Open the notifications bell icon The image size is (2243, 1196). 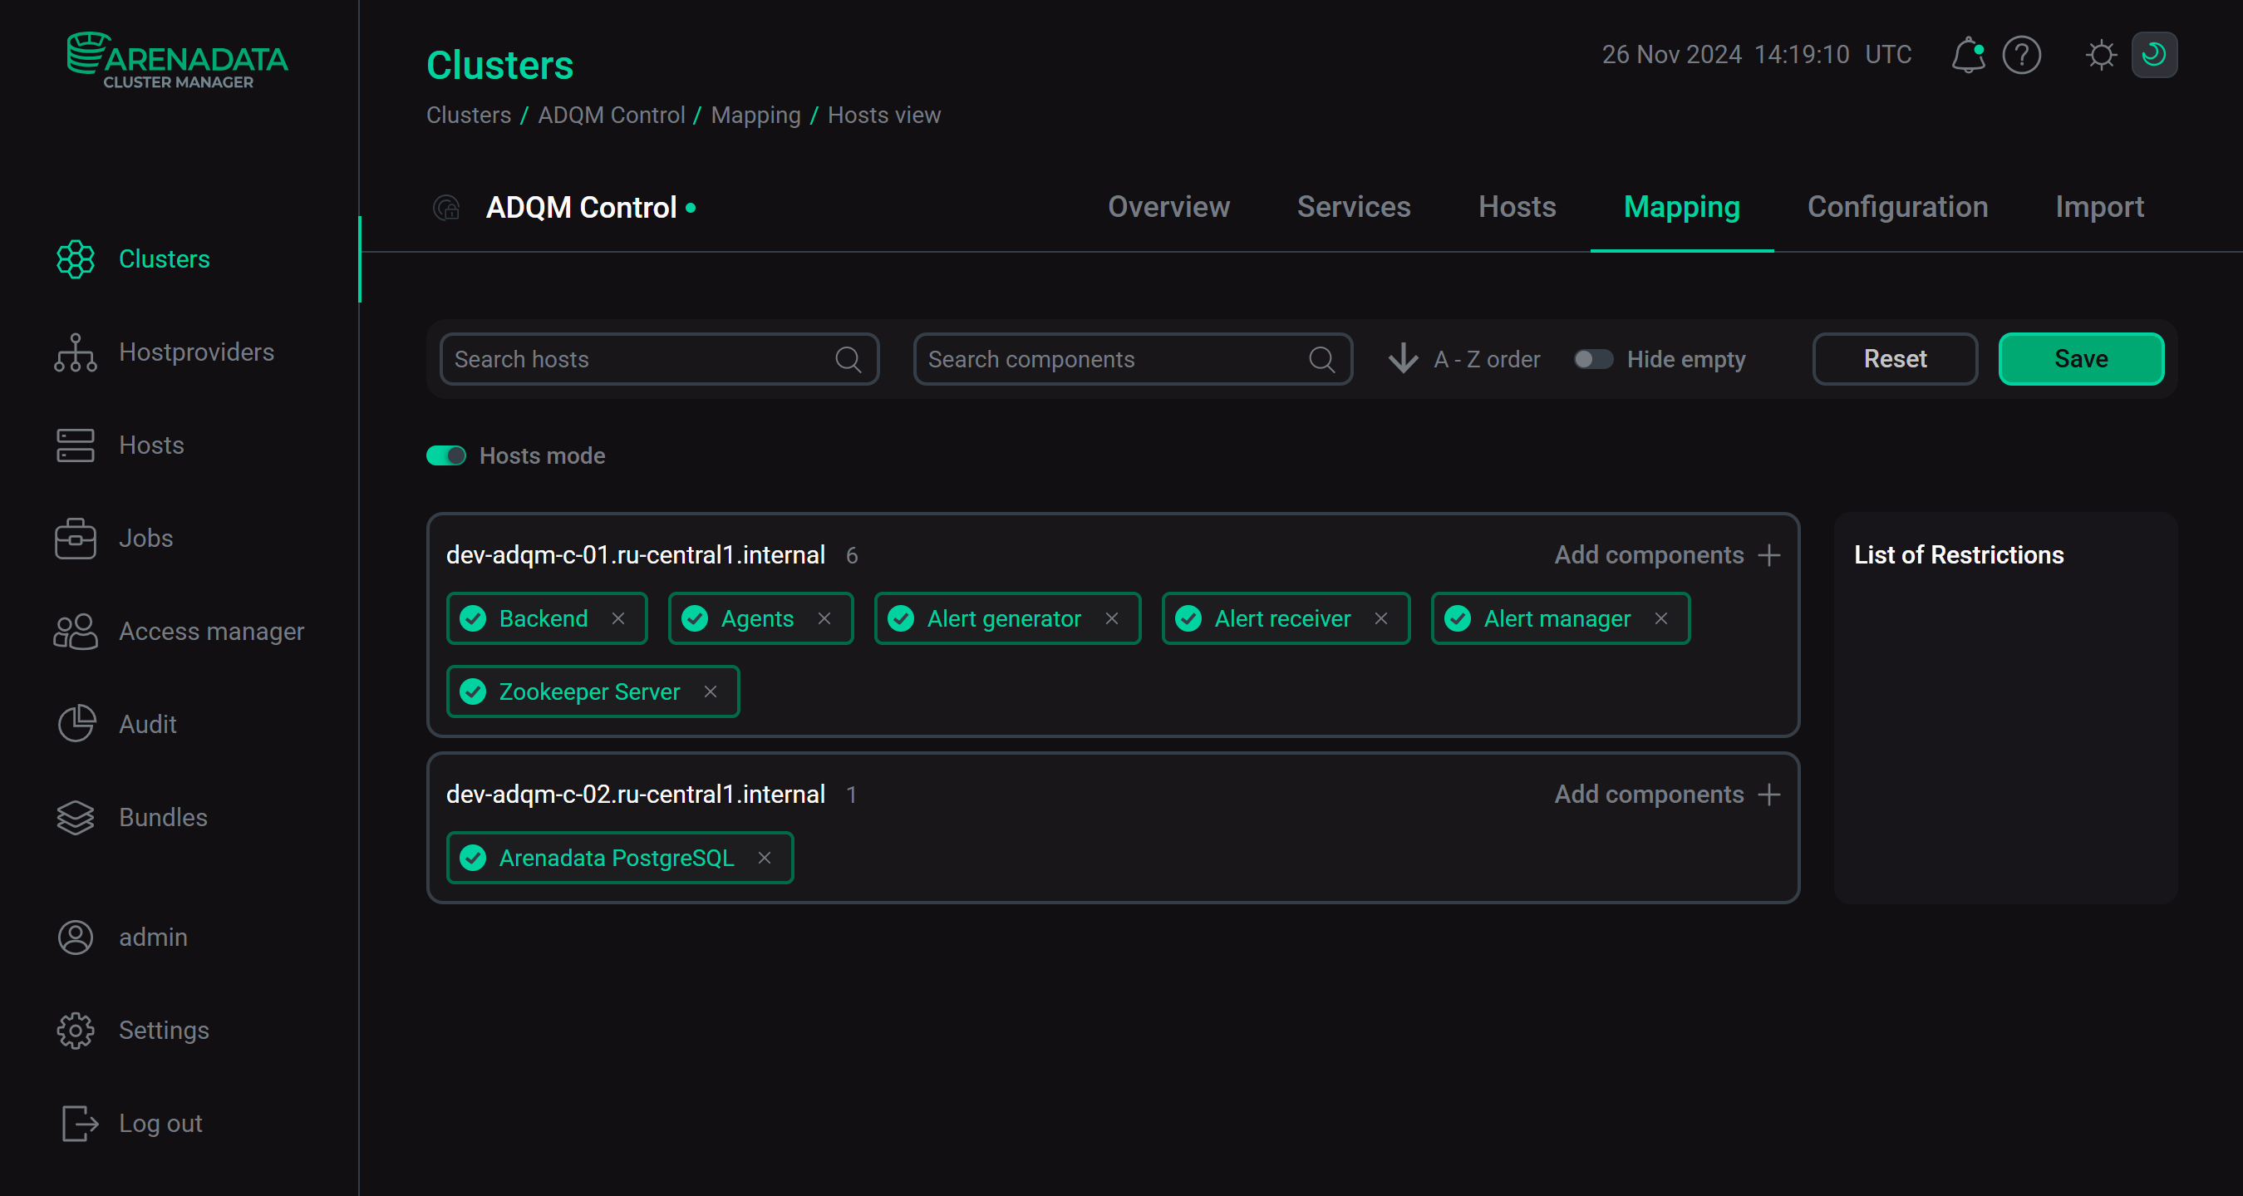tap(1967, 56)
